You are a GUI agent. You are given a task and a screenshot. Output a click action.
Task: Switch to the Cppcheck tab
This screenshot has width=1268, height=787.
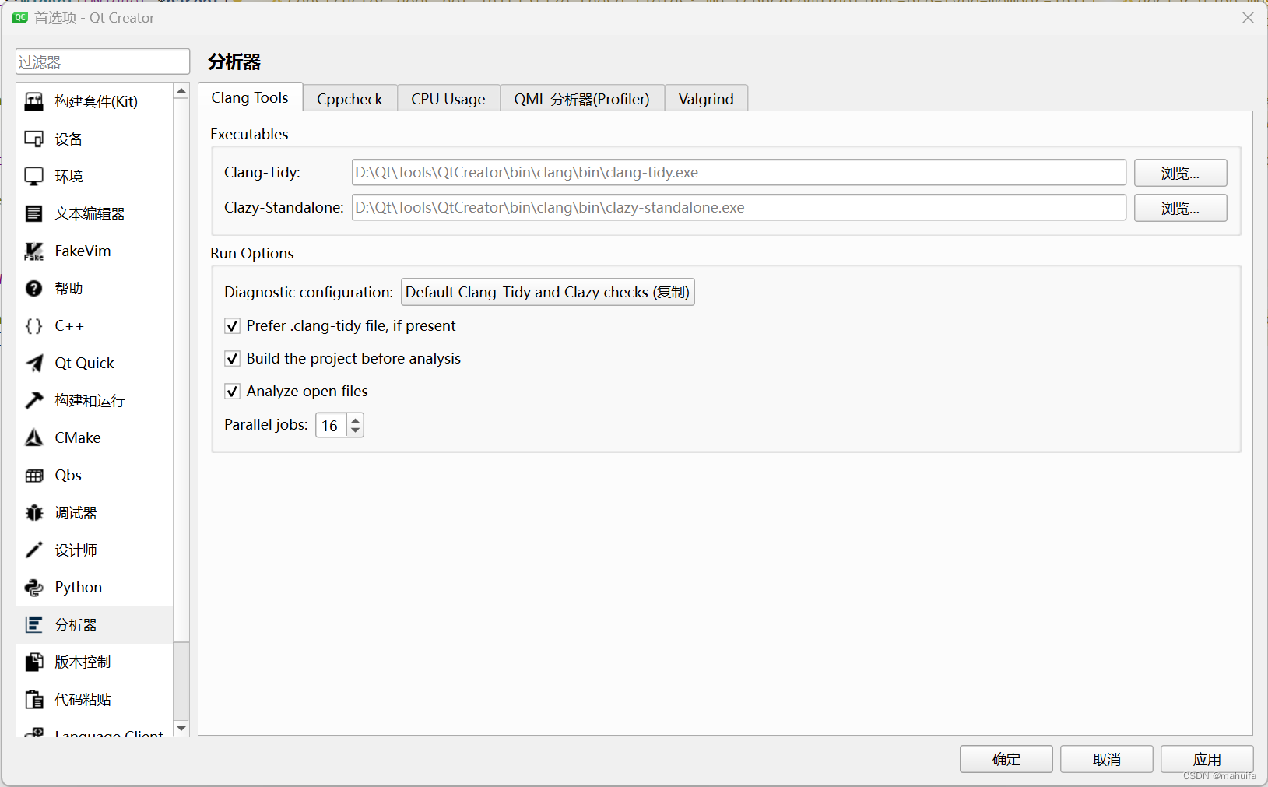point(349,99)
